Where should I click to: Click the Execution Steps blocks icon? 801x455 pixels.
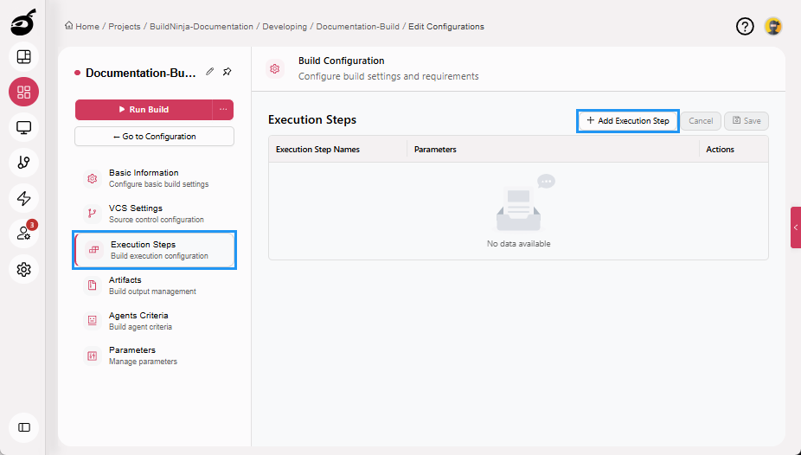pos(94,250)
